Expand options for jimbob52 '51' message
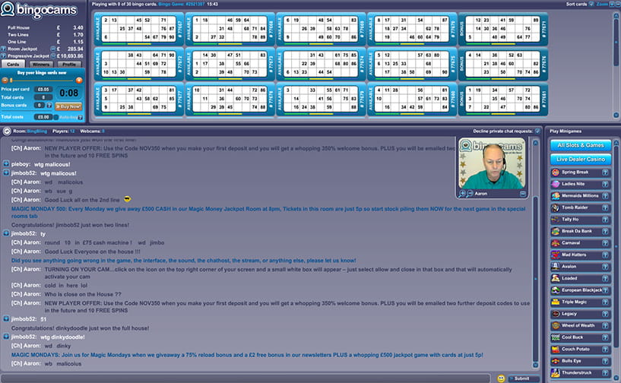This screenshot has width=621, height=383. click(6, 318)
